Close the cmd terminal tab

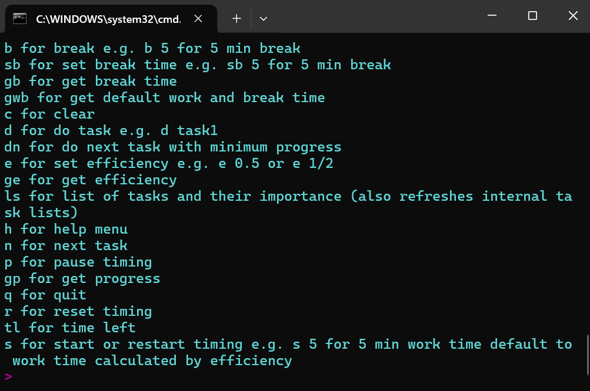(198, 19)
